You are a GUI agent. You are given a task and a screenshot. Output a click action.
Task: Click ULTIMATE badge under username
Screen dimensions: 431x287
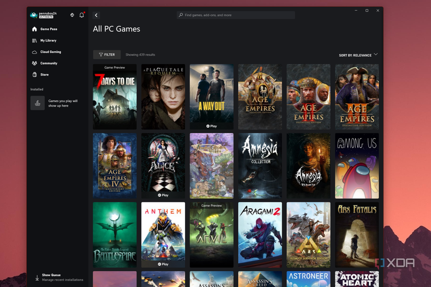(x=46, y=17)
